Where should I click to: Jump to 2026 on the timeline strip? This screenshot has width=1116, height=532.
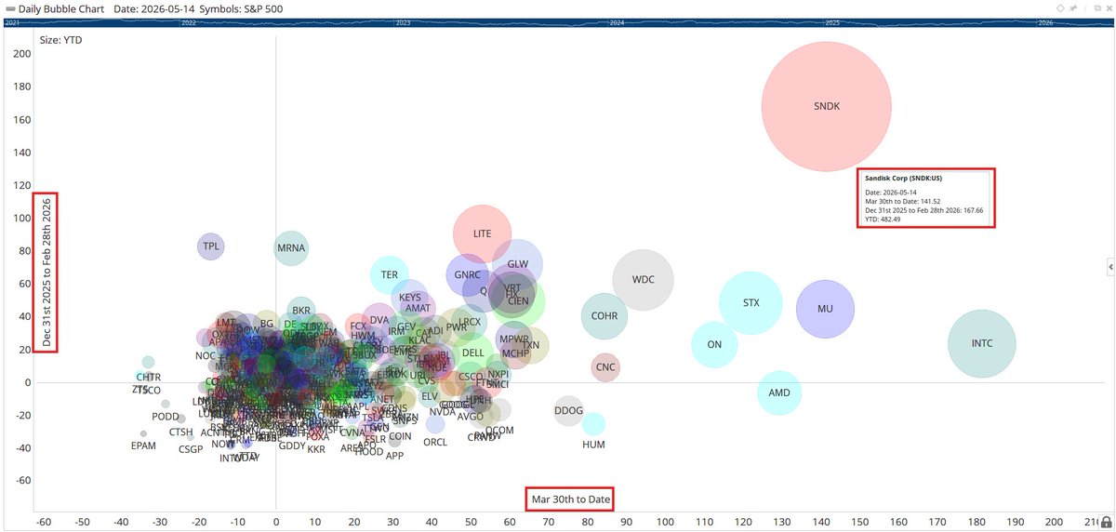click(1045, 21)
